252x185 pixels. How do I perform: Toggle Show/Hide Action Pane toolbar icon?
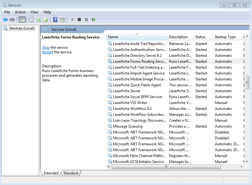[63, 20]
